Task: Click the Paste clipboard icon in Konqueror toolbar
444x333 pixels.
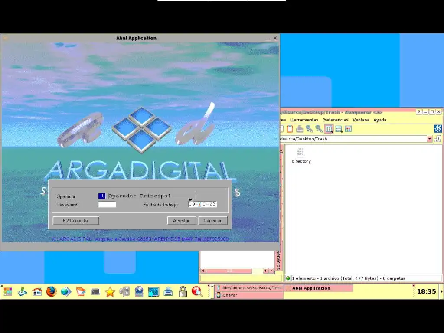Action: point(290,129)
